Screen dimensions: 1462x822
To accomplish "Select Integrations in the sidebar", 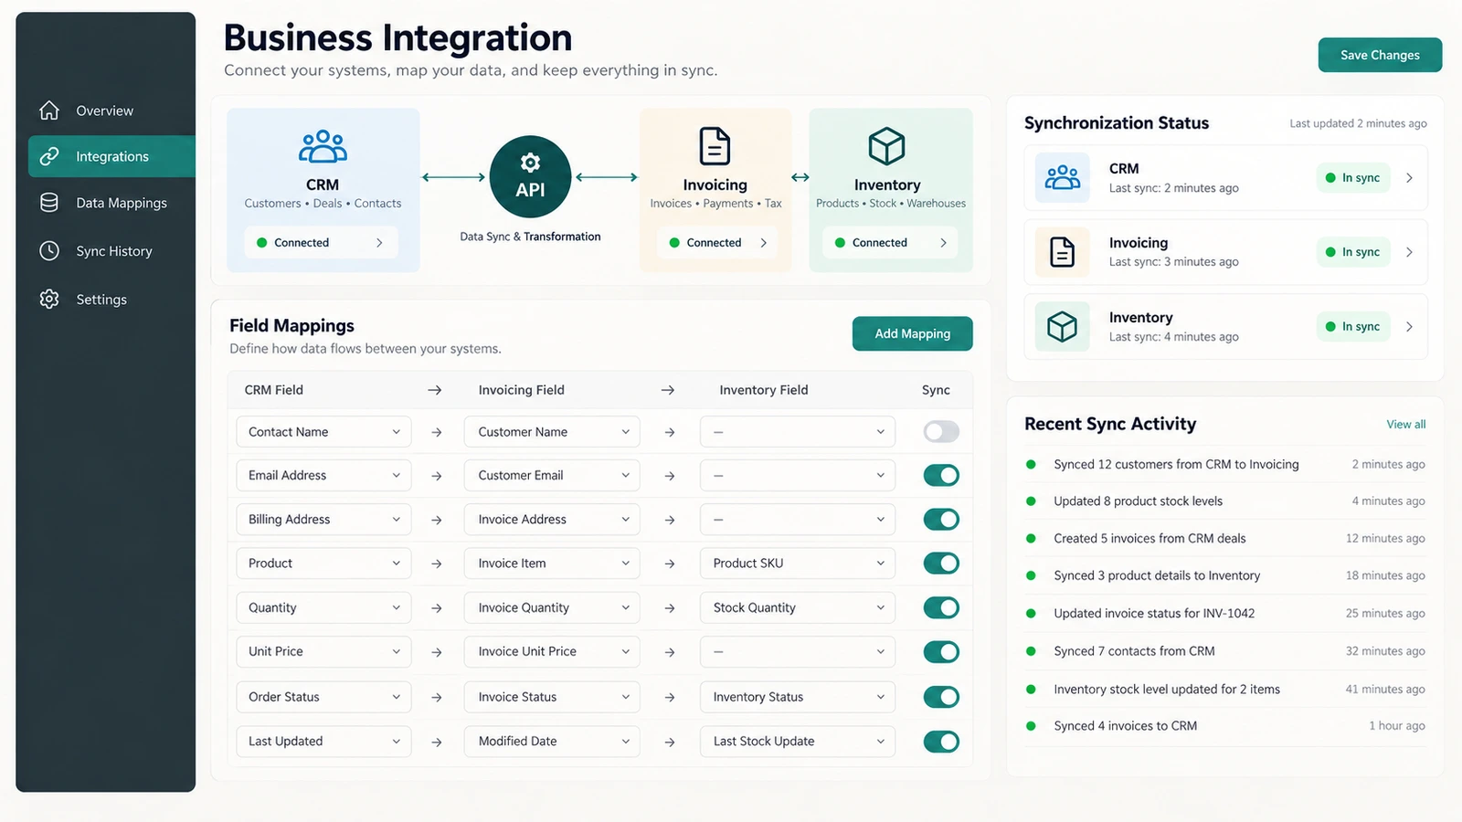I will 111,156.
